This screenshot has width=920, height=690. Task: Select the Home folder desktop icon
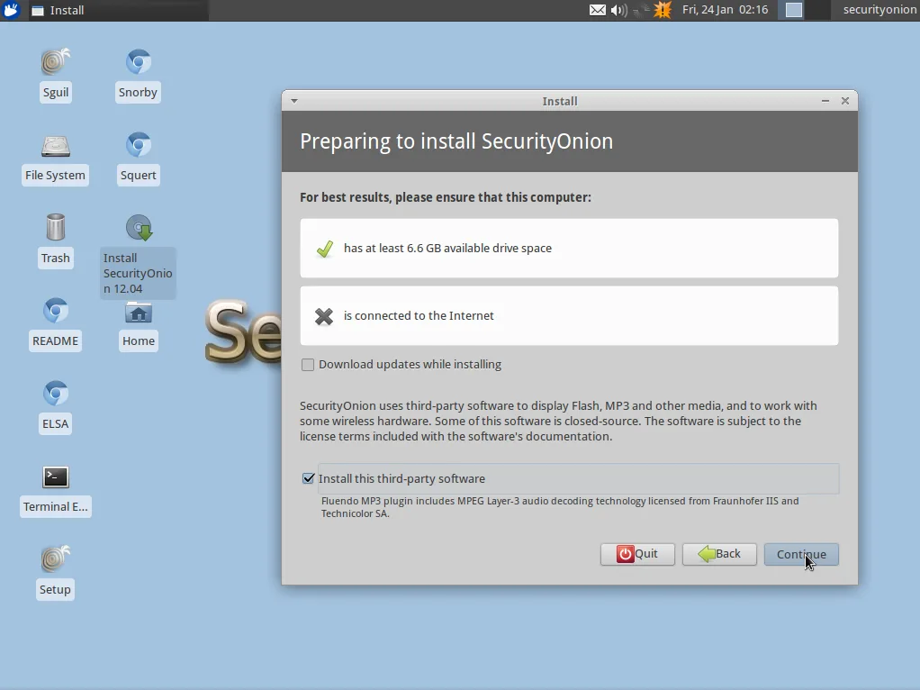pos(139,326)
